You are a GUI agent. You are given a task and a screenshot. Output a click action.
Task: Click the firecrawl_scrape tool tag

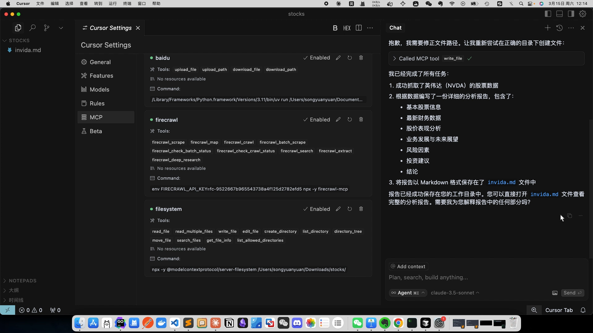(168, 142)
